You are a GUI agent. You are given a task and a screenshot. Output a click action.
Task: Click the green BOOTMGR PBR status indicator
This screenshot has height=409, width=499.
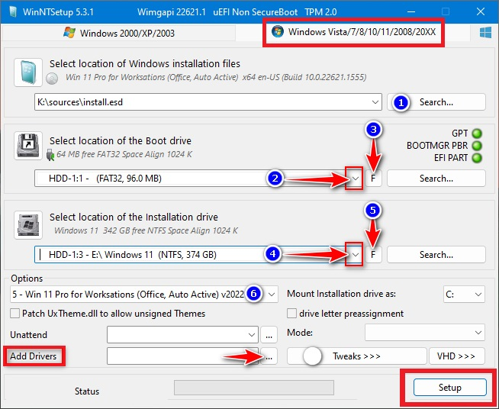pos(477,146)
